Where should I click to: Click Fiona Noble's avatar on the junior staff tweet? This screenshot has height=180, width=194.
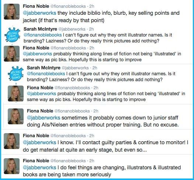tap(15, 116)
